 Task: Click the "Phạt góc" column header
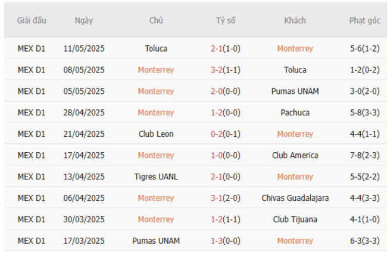tap(364, 20)
